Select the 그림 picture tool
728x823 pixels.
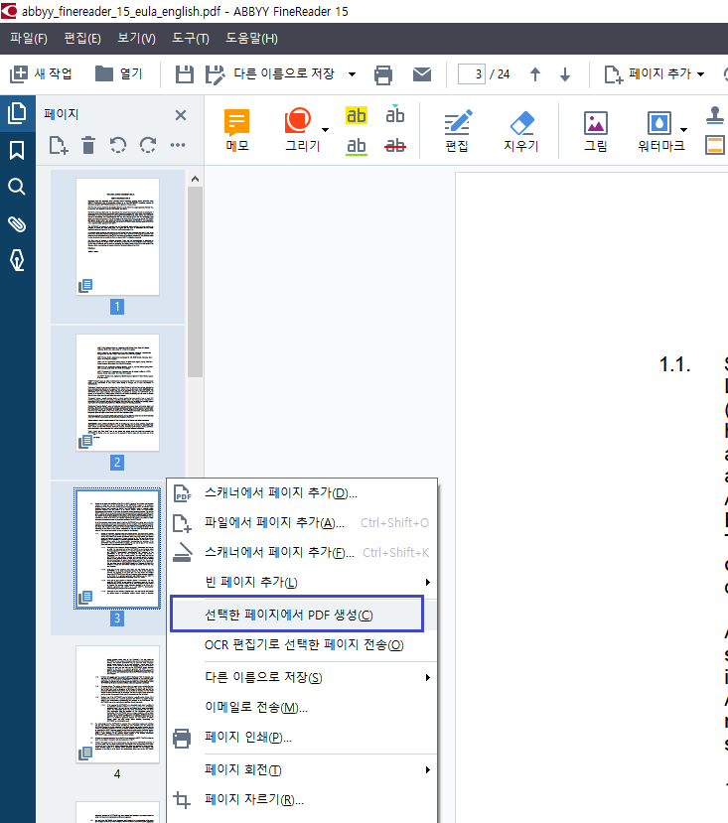point(596,131)
